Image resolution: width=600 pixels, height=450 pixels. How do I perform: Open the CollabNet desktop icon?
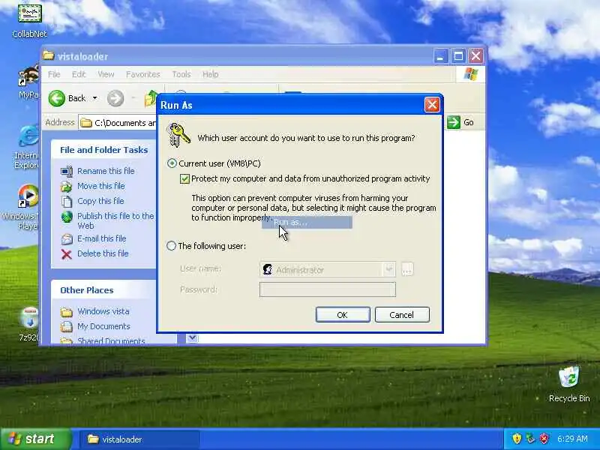[x=29, y=20]
